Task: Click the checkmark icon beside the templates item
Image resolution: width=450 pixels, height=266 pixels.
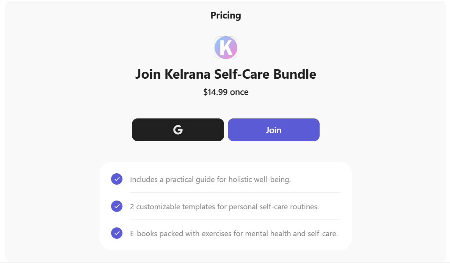Action: [117, 206]
